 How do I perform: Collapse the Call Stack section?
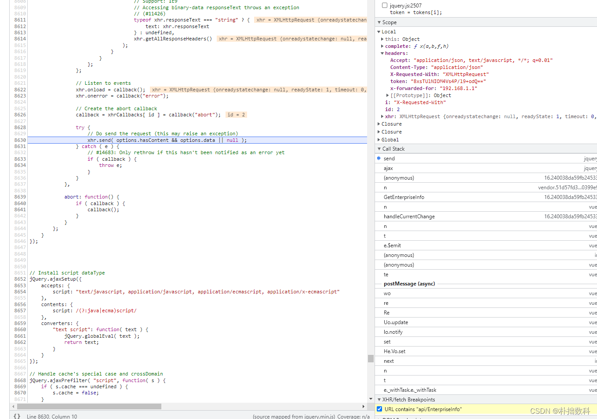[x=379, y=149]
